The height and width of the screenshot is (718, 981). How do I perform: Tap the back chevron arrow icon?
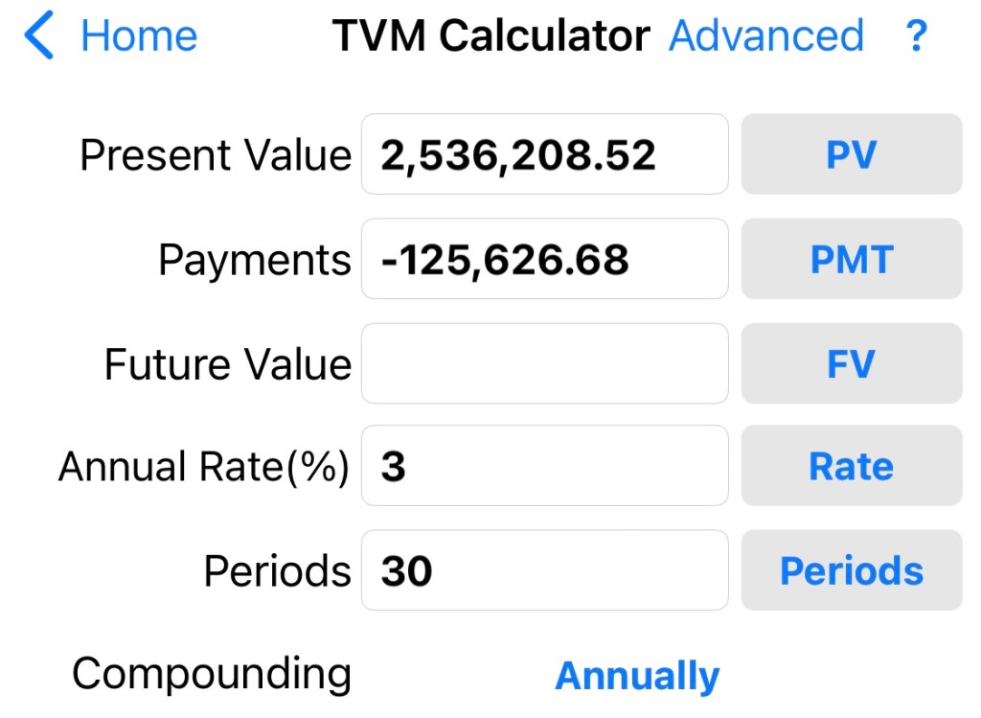click(40, 36)
